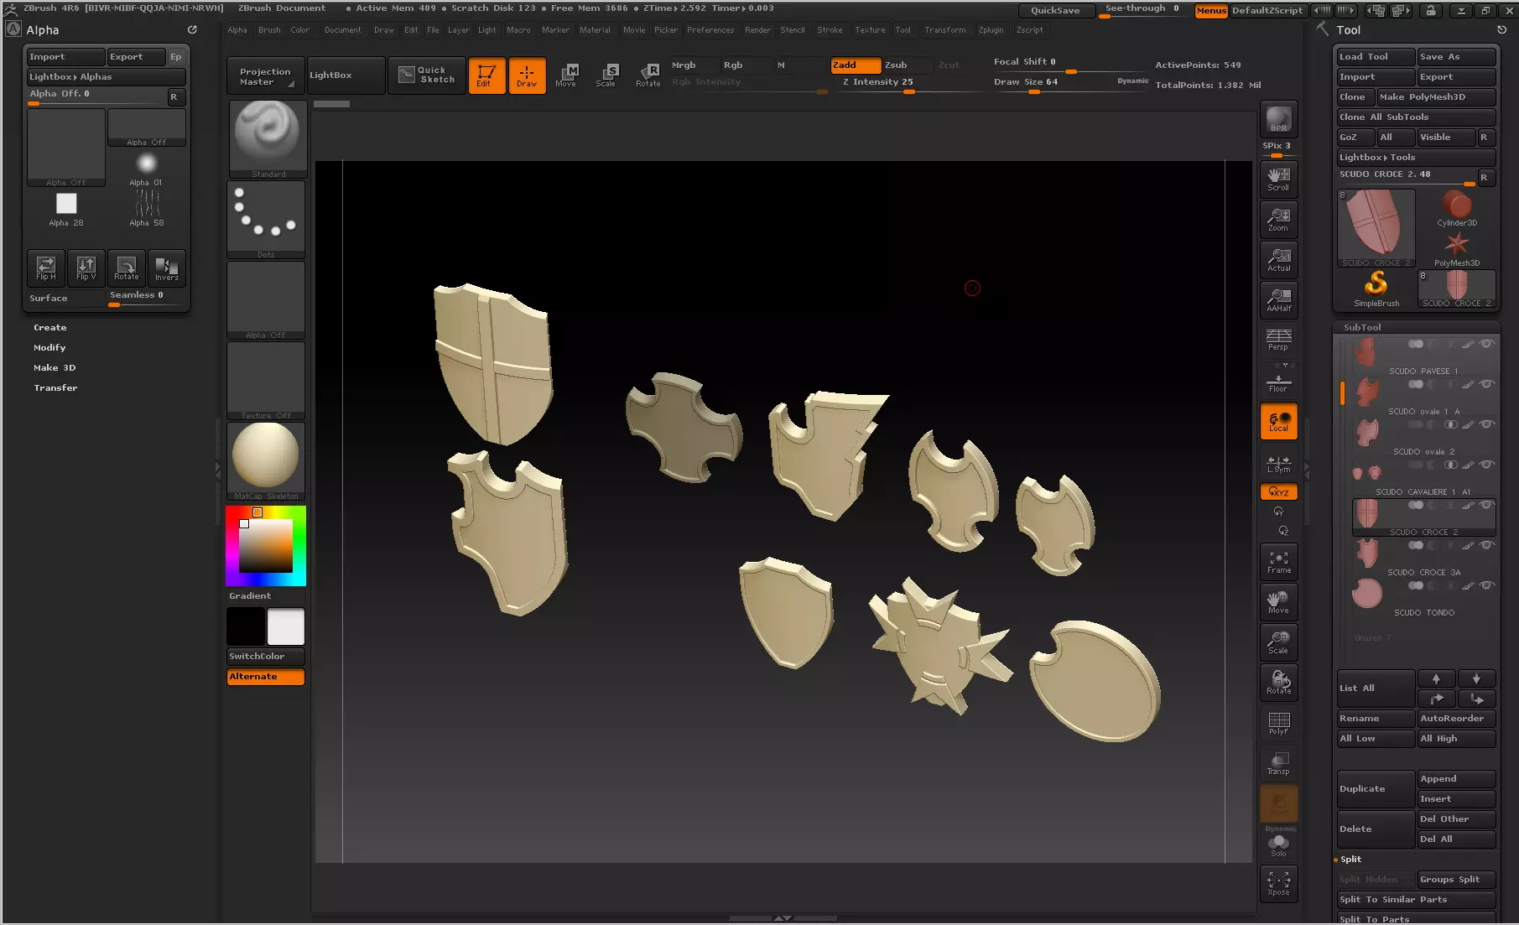Screen dimensions: 1519x925
Task: Click the Append subtool button
Action: [x=1456, y=779]
